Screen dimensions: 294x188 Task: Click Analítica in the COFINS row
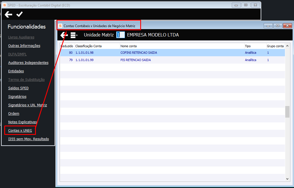pos(250,53)
